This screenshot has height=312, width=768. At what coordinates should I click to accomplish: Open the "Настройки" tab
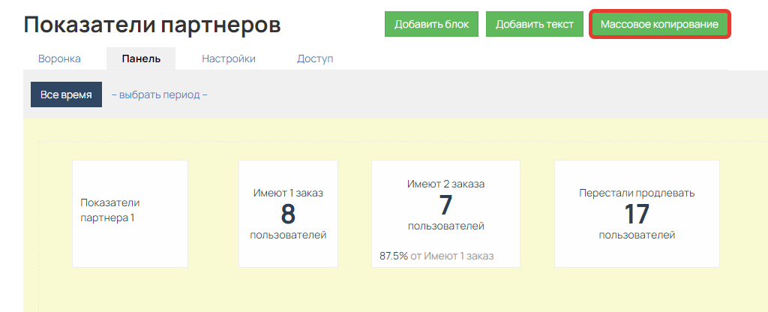(x=229, y=58)
